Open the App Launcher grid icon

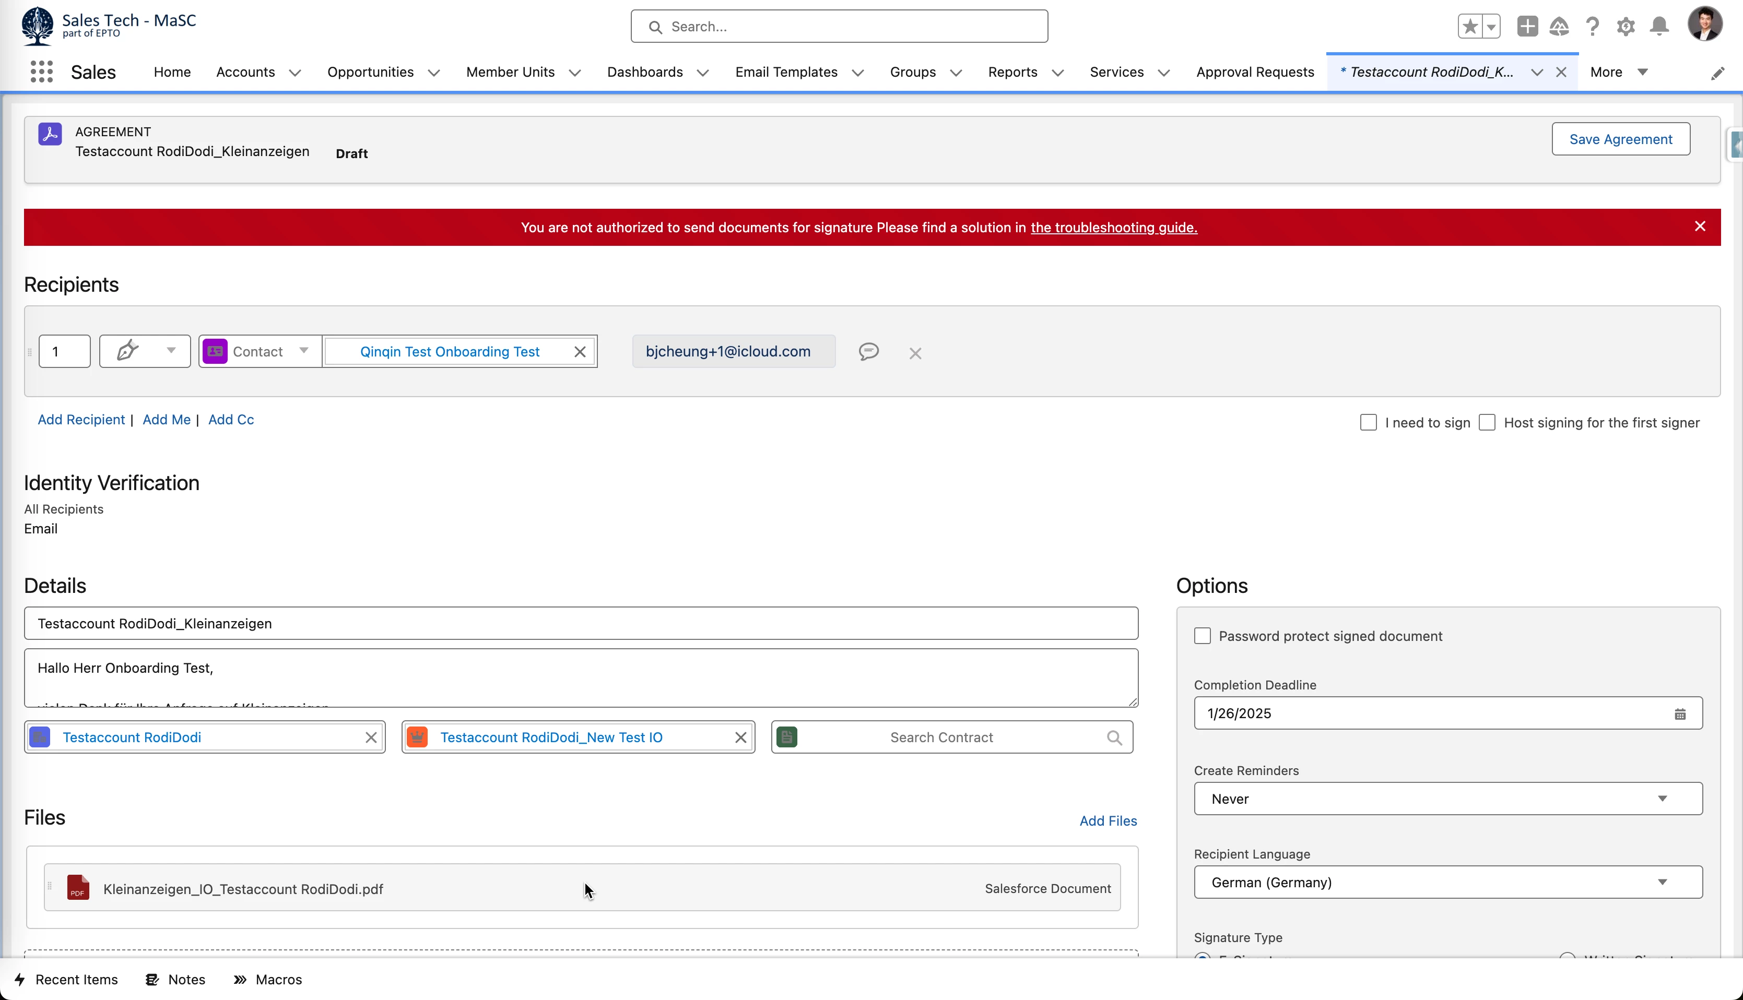[41, 72]
